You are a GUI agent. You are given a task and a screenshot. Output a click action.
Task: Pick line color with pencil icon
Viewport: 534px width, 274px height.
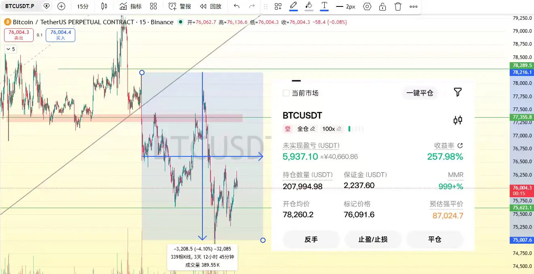pos(294,6)
